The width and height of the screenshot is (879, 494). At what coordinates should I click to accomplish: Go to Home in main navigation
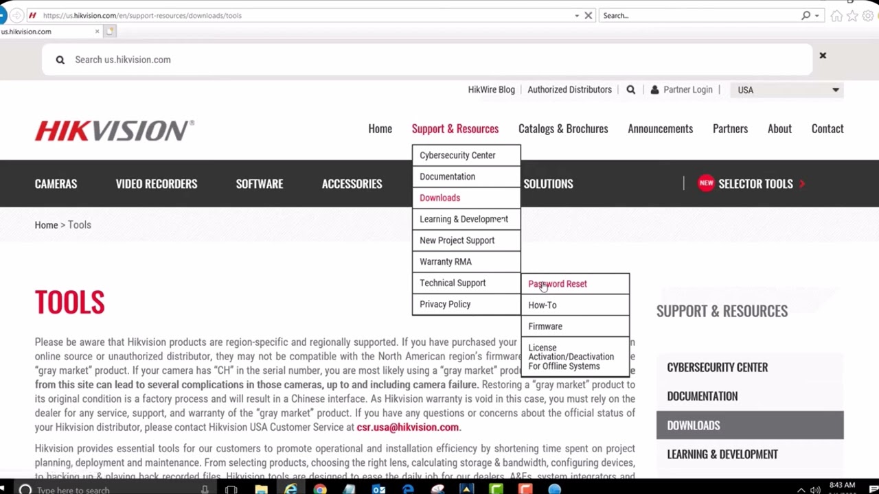pyautogui.click(x=380, y=129)
